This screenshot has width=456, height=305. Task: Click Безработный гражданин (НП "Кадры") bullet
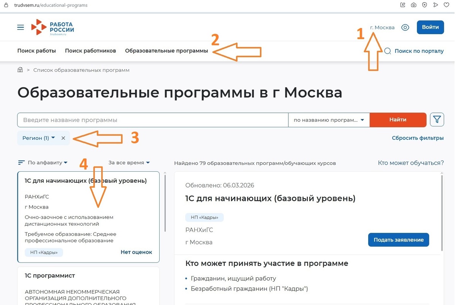pyautogui.click(x=249, y=289)
